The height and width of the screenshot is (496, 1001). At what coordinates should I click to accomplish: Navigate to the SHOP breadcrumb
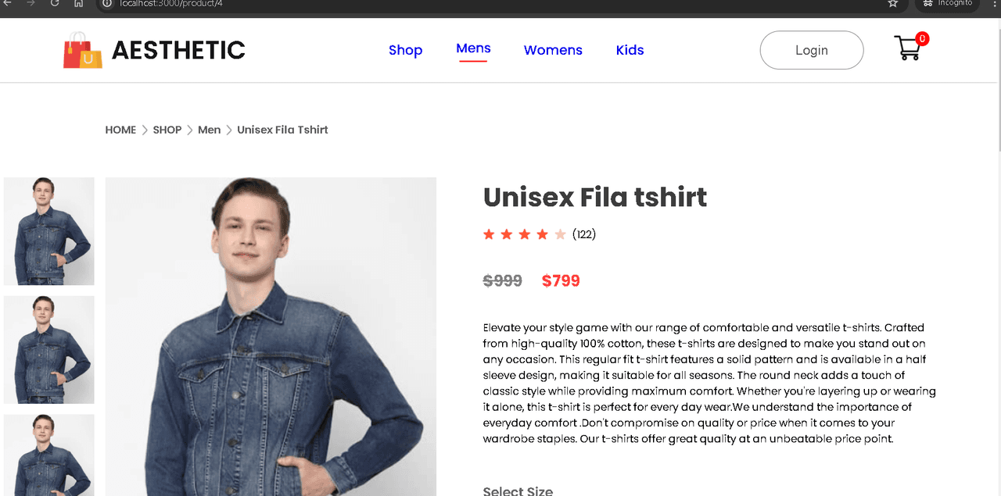[x=167, y=130]
